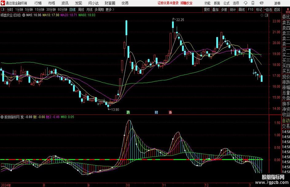Click the 2024年 timeline label
290x187 pixels.
click(6, 185)
